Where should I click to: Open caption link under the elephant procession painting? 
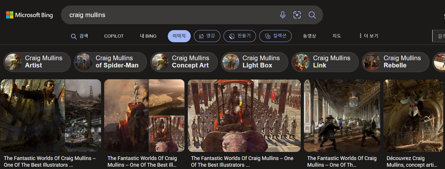(x=242, y=162)
